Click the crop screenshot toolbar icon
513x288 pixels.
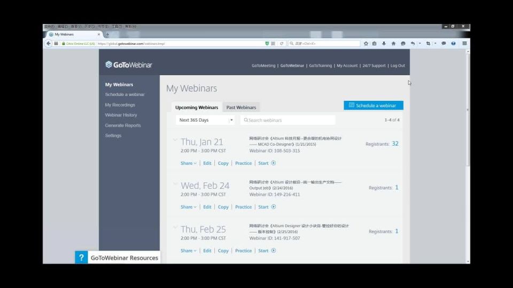pyautogui.click(x=428, y=43)
